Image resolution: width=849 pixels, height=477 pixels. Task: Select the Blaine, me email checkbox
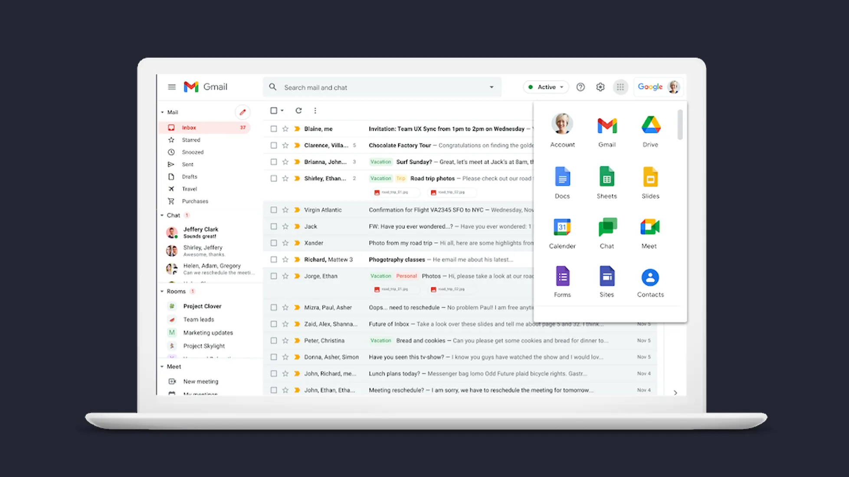tap(274, 129)
